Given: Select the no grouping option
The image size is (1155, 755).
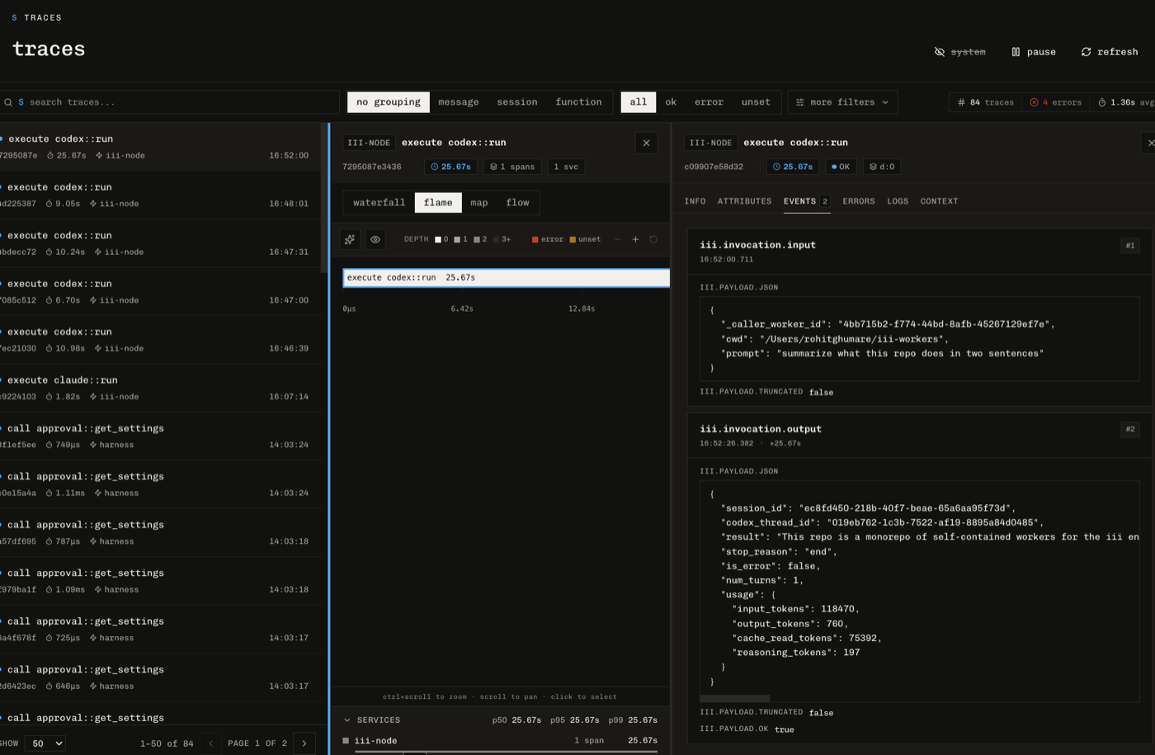Looking at the screenshot, I should coord(389,102).
